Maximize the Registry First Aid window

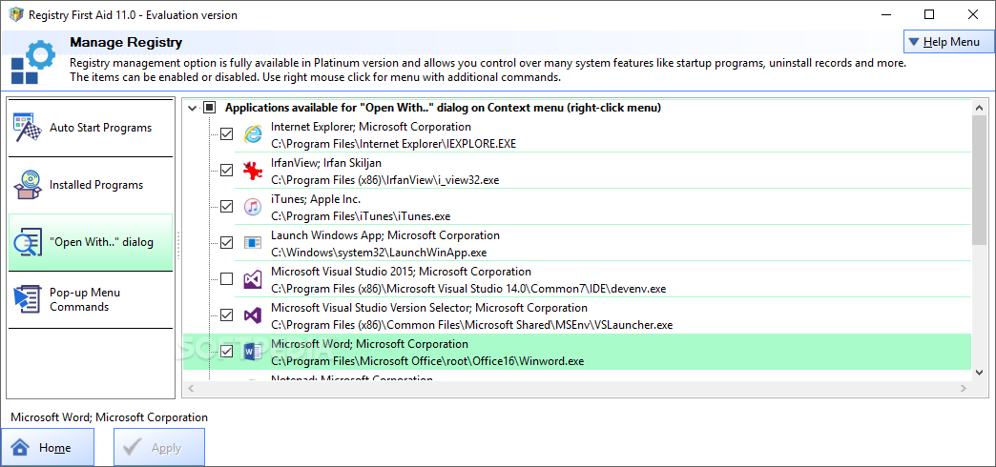pyautogui.click(x=928, y=14)
